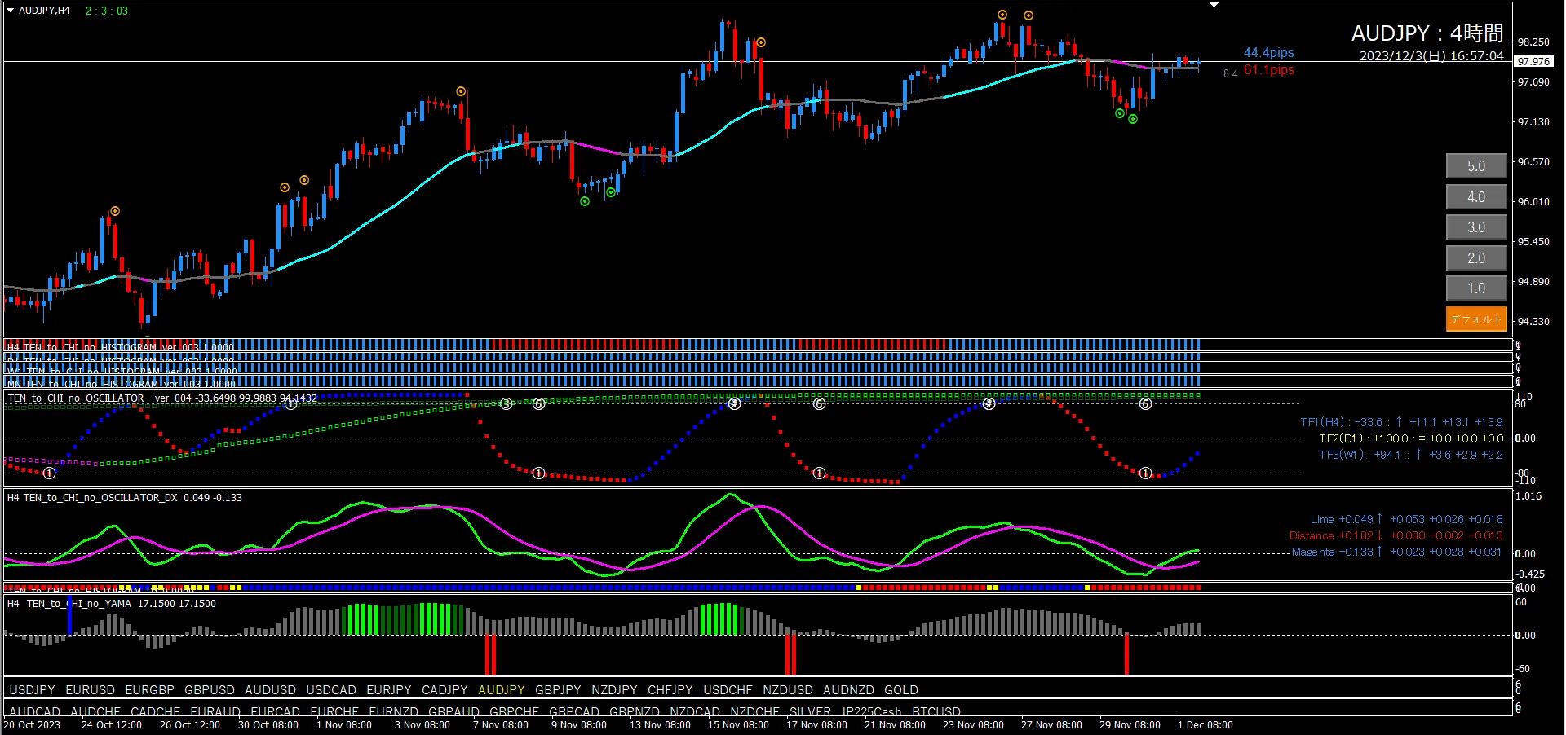The image size is (1566, 735).
Task: Switch chart to GOLD symbol
Action: point(901,690)
